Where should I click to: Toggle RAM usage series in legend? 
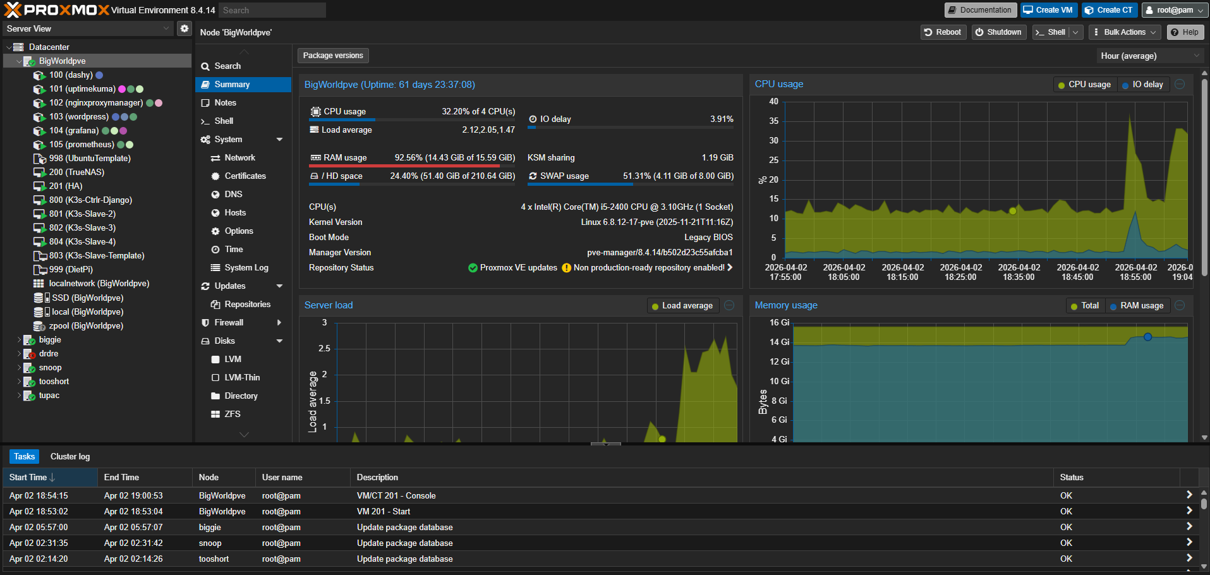[1137, 306]
